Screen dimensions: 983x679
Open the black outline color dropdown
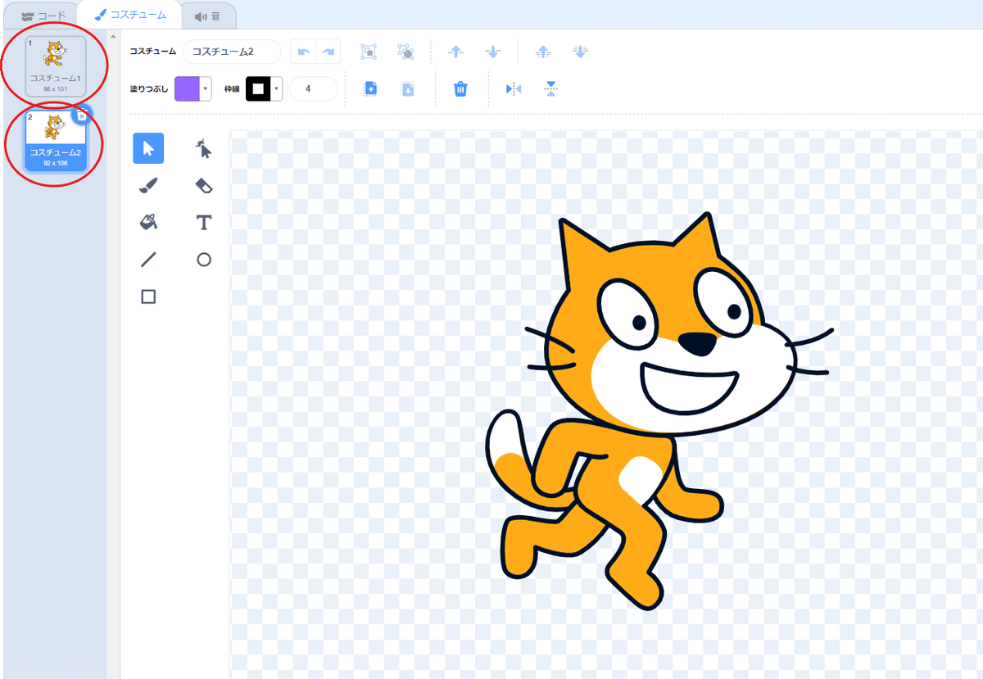click(277, 88)
